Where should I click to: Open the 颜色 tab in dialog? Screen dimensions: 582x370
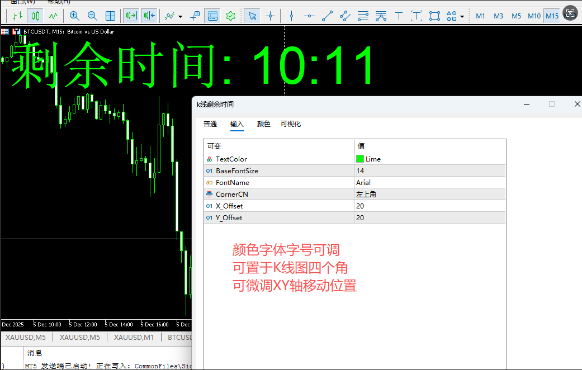coord(263,124)
